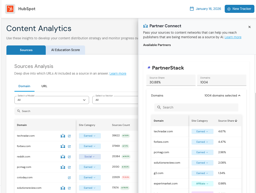The image size is (256, 193).
Task: Open external link icon for reddit.com
Action: tap(69, 157)
